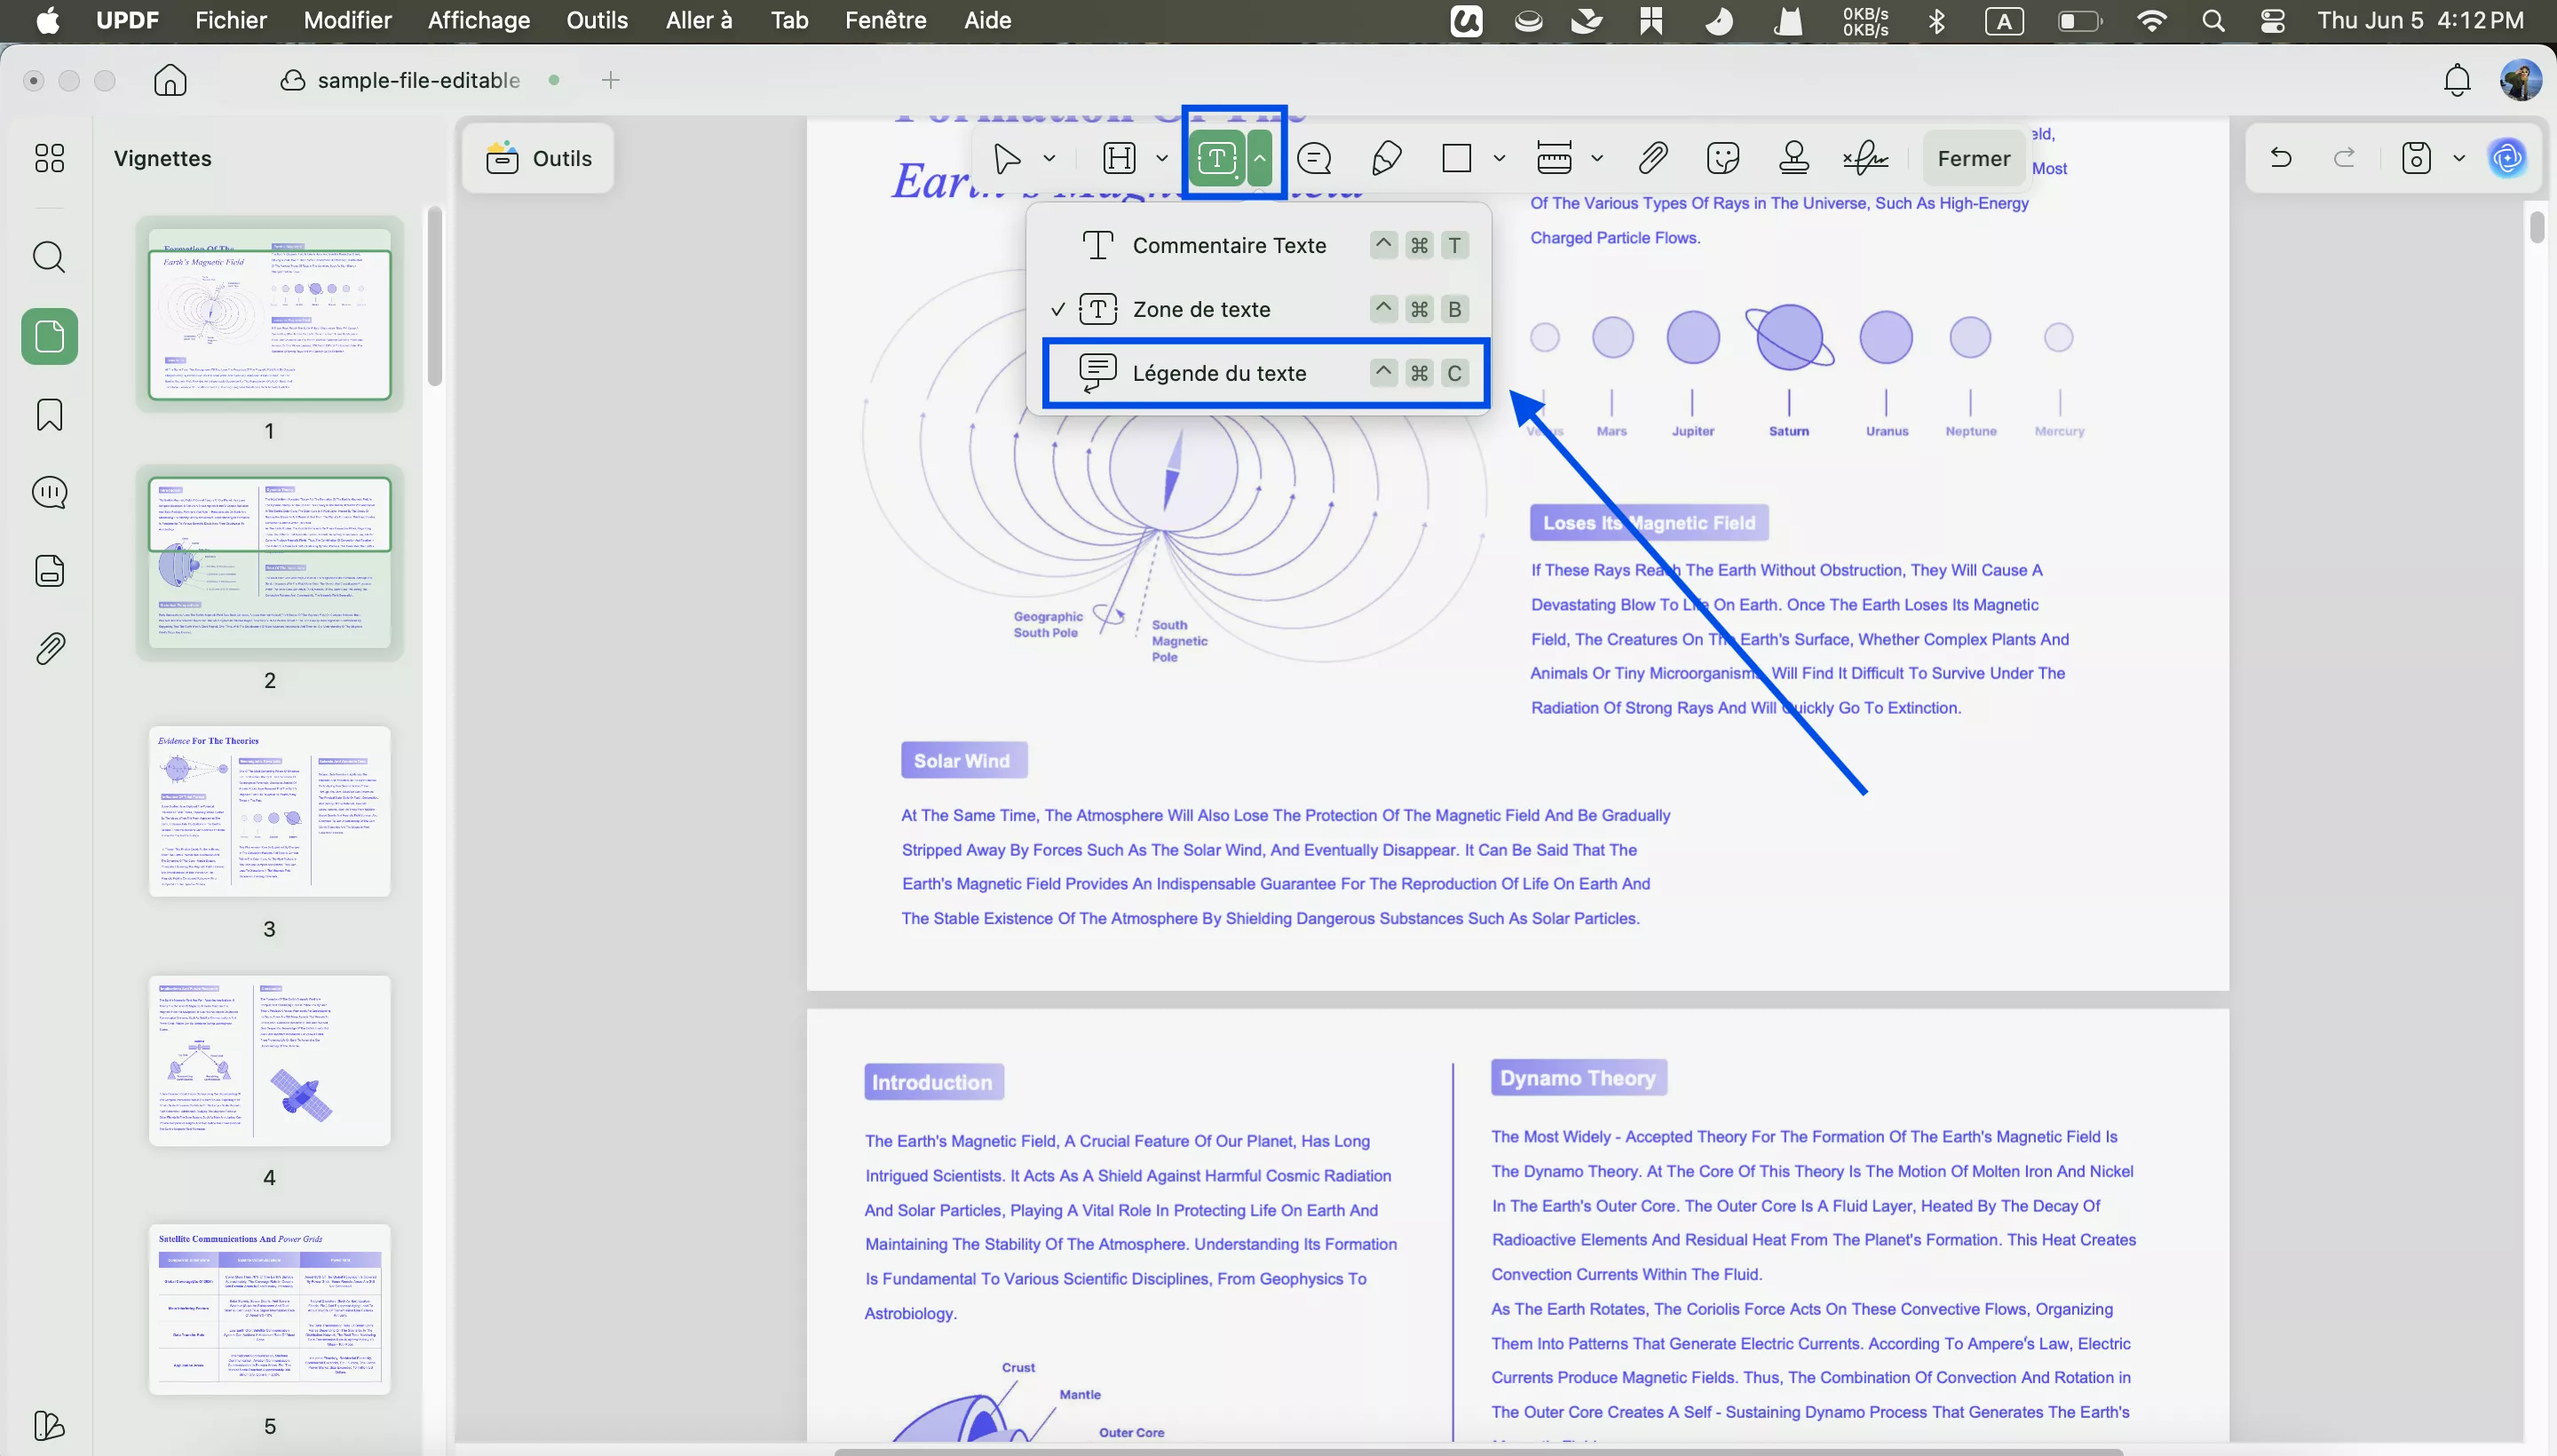Click the Solar Wind heading

pos(962,761)
